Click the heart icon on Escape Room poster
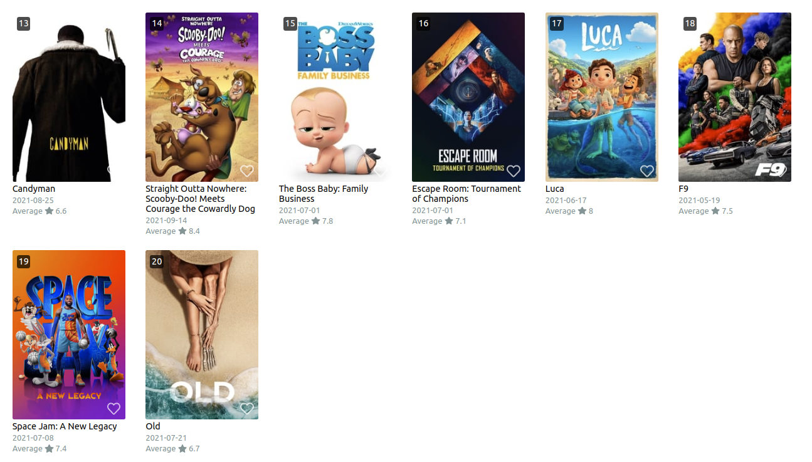 click(514, 171)
